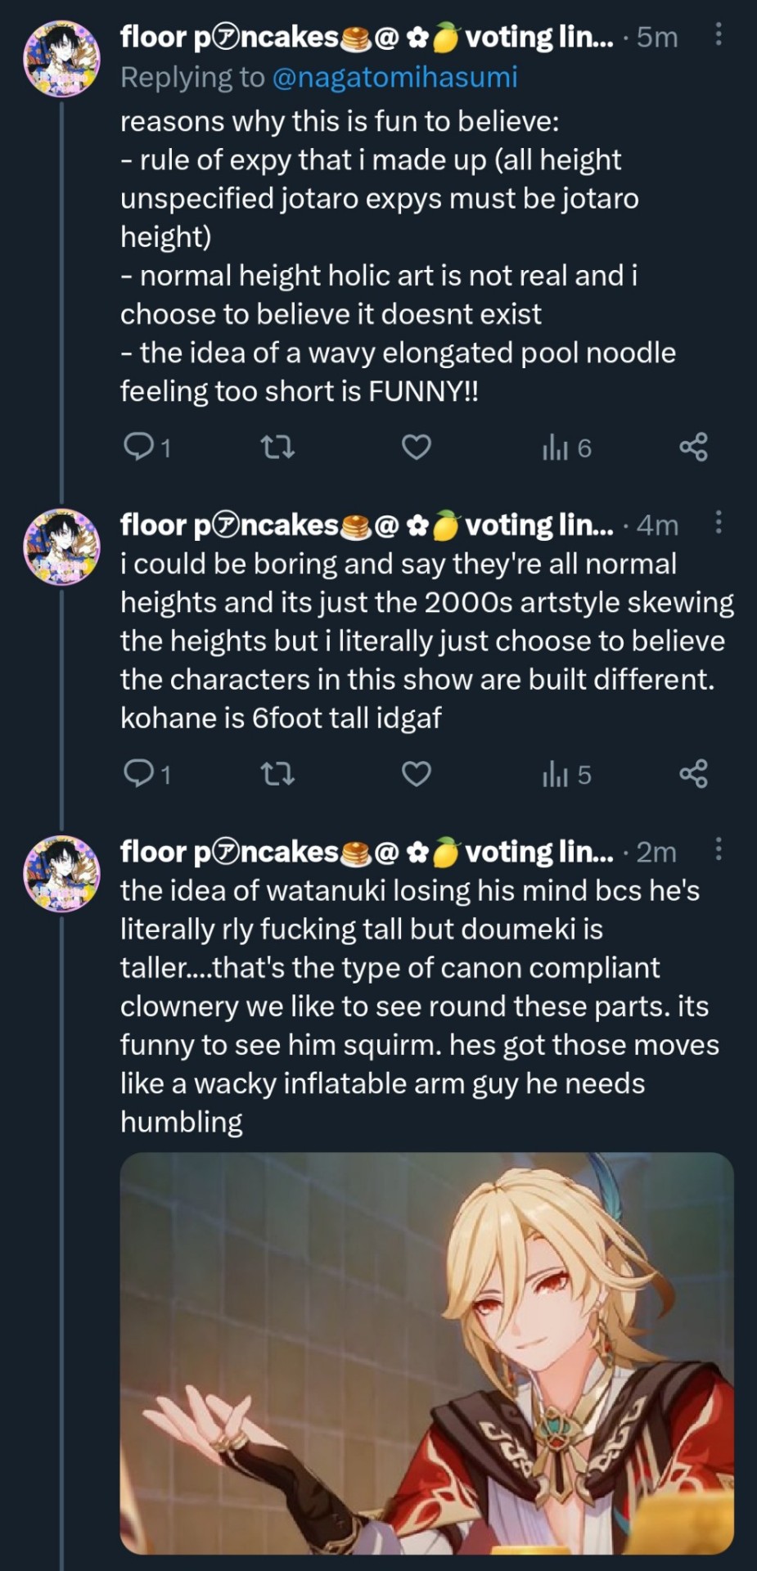
Task: Retweet the 2000s artstyle tweet
Action: [x=277, y=773]
